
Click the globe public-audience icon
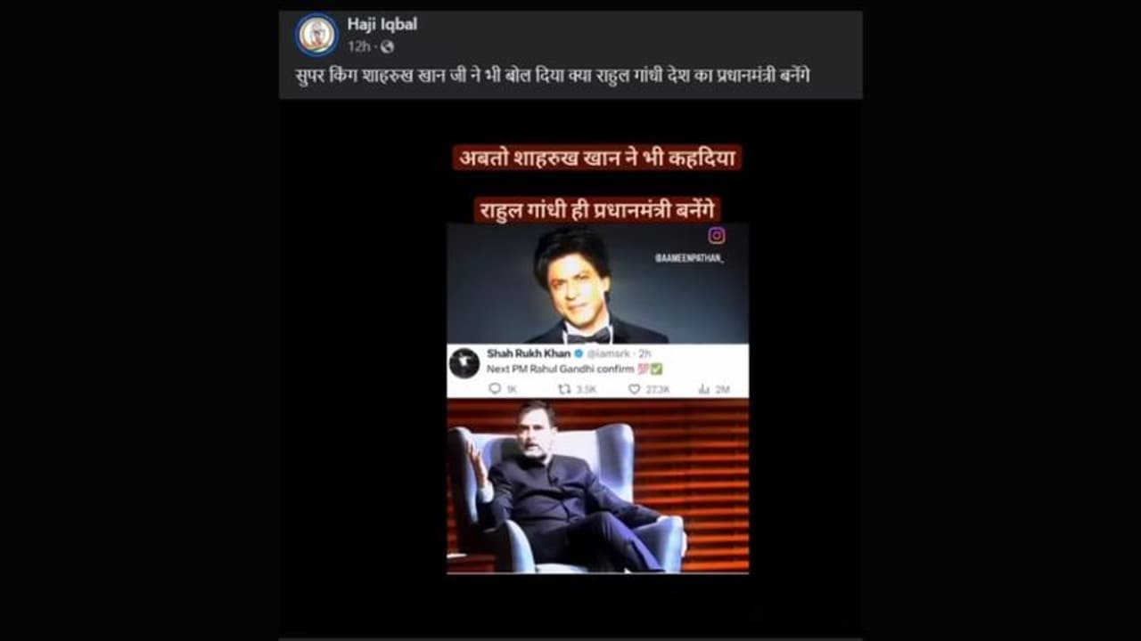click(387, 46)
